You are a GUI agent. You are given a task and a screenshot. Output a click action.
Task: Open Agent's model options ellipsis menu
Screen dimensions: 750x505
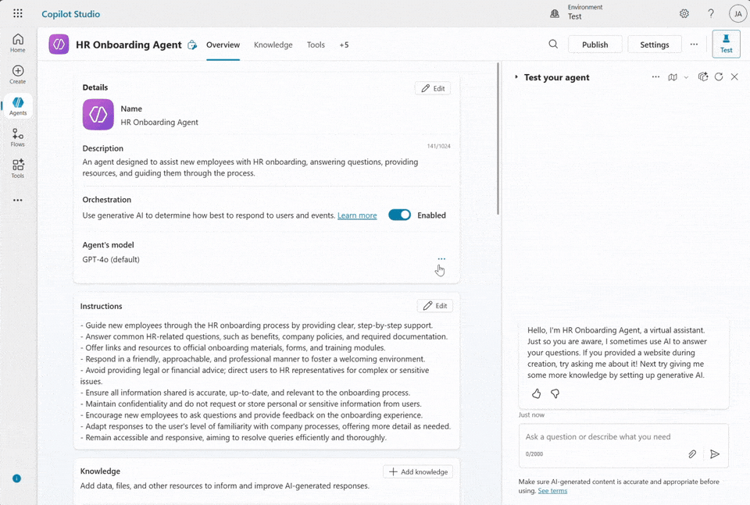[441, 259]
